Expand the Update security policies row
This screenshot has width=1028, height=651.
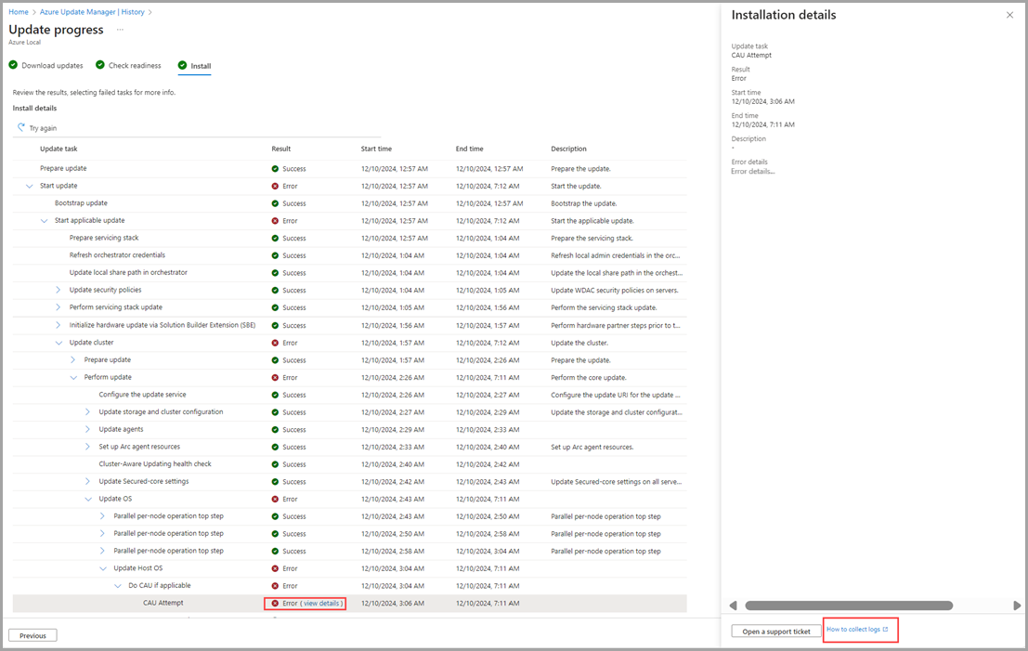click(x=59, y=290)
